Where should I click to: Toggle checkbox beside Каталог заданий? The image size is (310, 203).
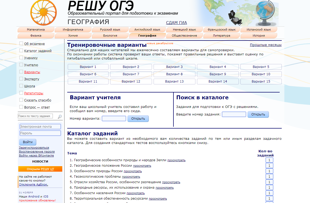click(21, 50)
